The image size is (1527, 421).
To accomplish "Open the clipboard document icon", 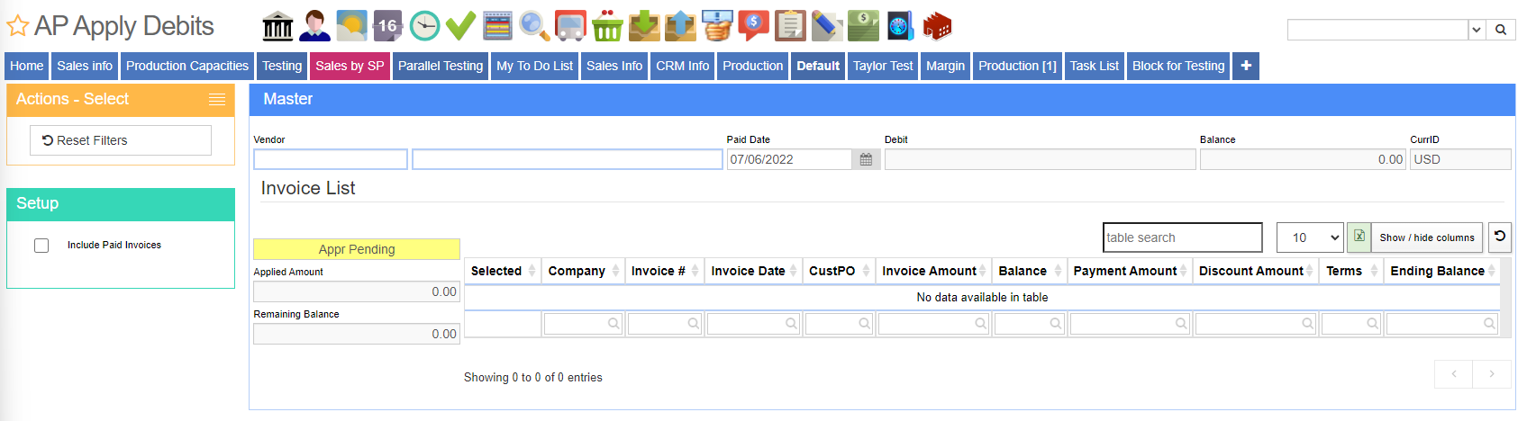I will [790, 26].
